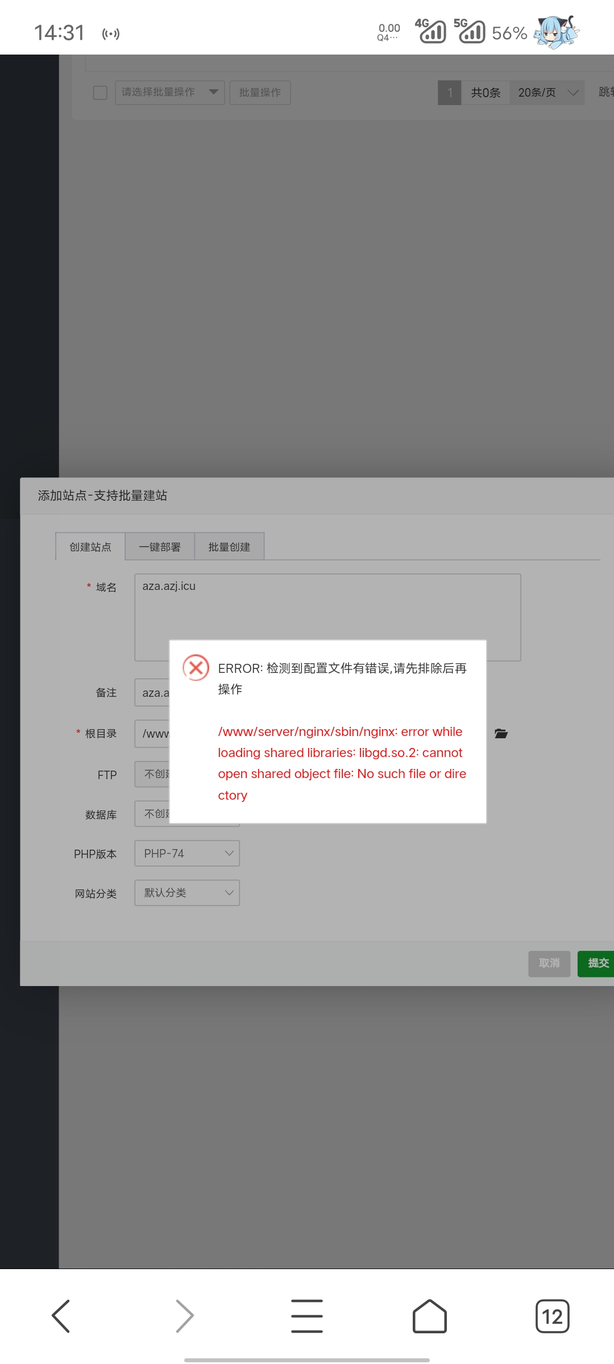Tap the hotspot signal status icon
Image resolution: width=614 pixels, height=1364 pixels.
point(111,34)
